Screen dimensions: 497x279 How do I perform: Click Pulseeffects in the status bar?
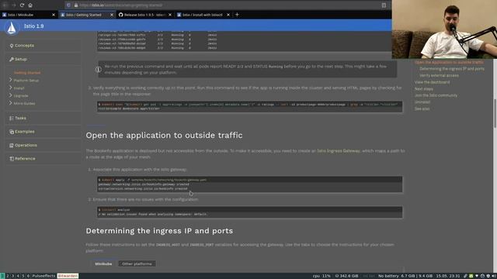tap(43, 276)
